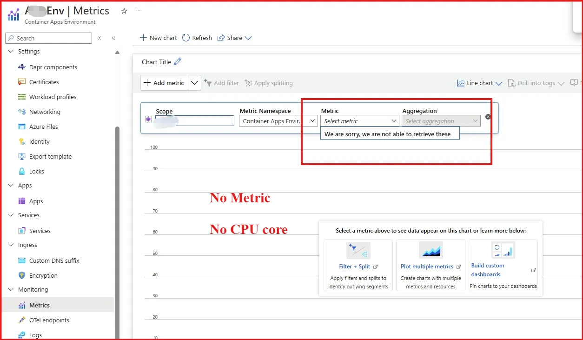This screenshot has width=583, height=340.
Task: Refresh the metrics chart
Action: (197, 38)
